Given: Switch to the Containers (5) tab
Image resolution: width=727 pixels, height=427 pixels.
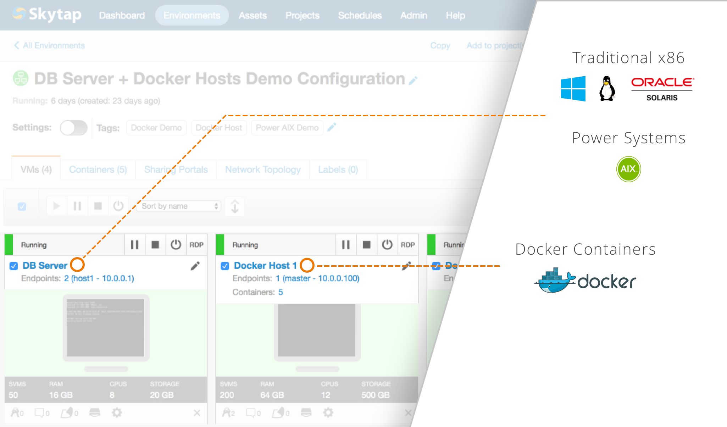Looking at the screenshot, I should pyautogui.click(x=98, y=170).
